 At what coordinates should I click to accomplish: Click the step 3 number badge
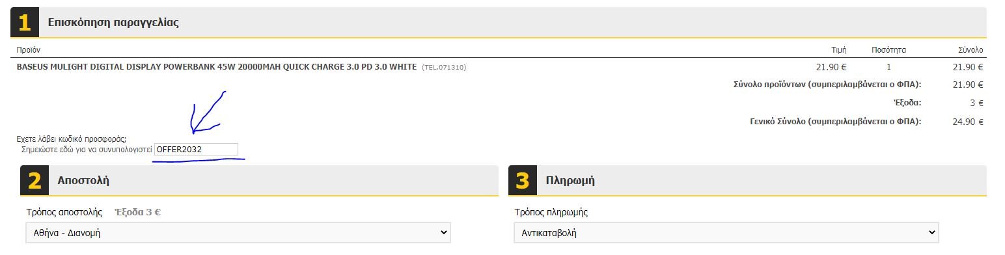tap(523, 181)
